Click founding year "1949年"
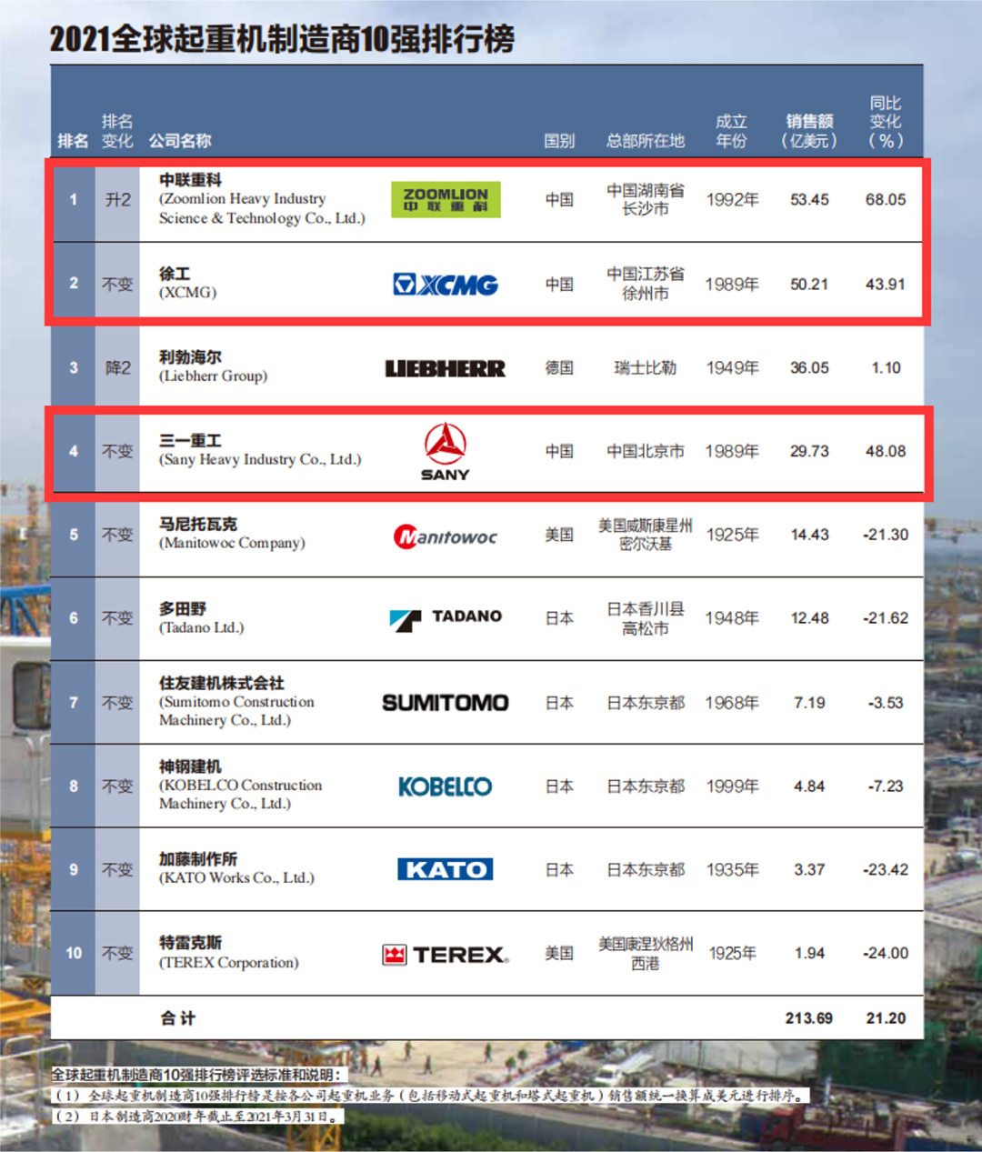 coord(732,368)
